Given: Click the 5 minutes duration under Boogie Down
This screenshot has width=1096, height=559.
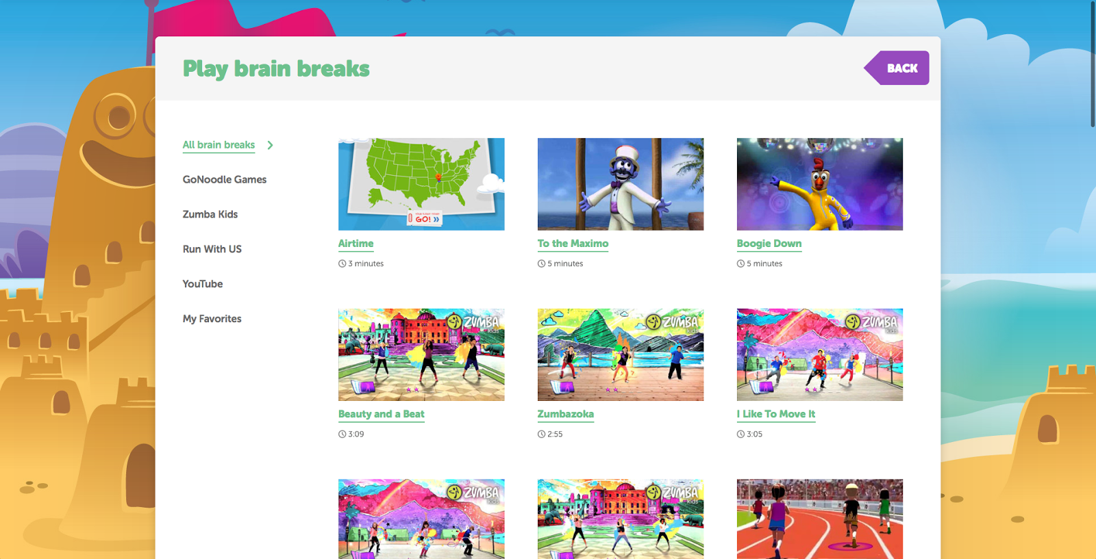Looking at the screenshot, I should [764, 263].
